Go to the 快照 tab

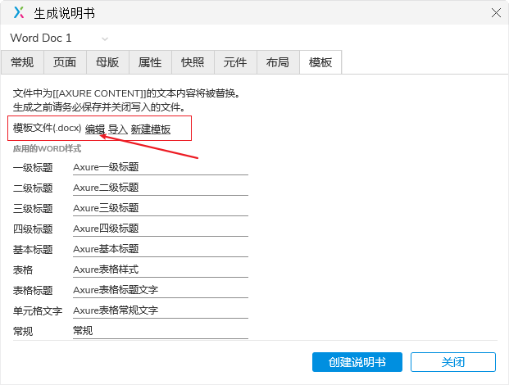(193, 62)
